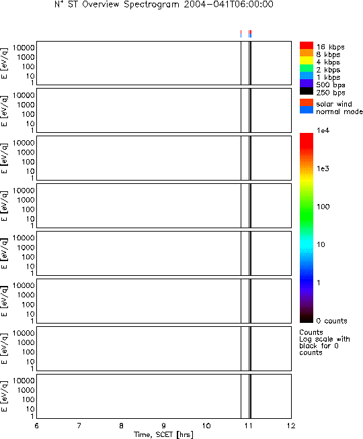Screen dimensions: 363x439
Task: Click the hour 8 time axis tick label
Action: pyautogui.click(x=122, y=426)
